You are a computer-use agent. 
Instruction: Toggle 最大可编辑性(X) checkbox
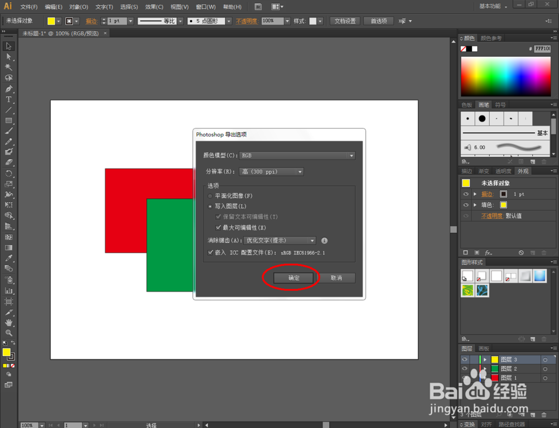pos(218,227)
